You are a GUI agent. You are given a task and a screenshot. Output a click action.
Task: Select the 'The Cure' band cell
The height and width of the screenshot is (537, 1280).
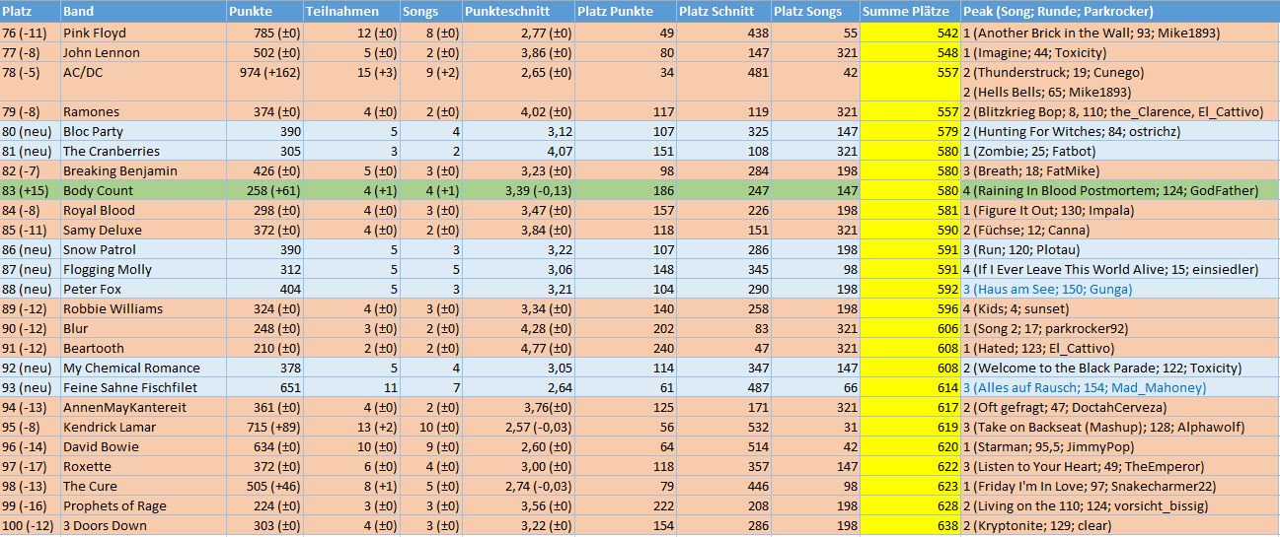142,486
